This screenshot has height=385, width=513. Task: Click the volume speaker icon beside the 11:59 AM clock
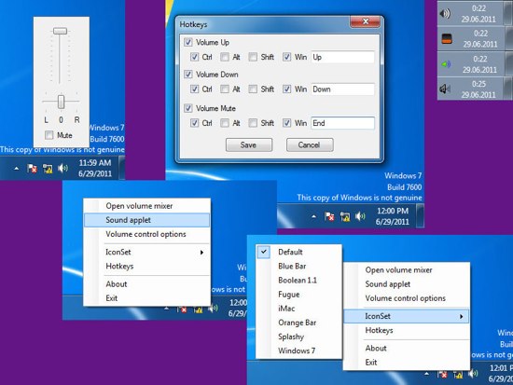(x=62, y=169)
